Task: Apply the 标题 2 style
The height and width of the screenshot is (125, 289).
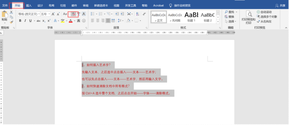Action: 208,17
